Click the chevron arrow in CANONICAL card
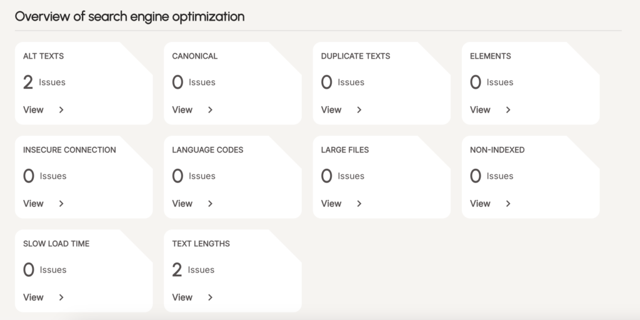 [x=210, y=110]
